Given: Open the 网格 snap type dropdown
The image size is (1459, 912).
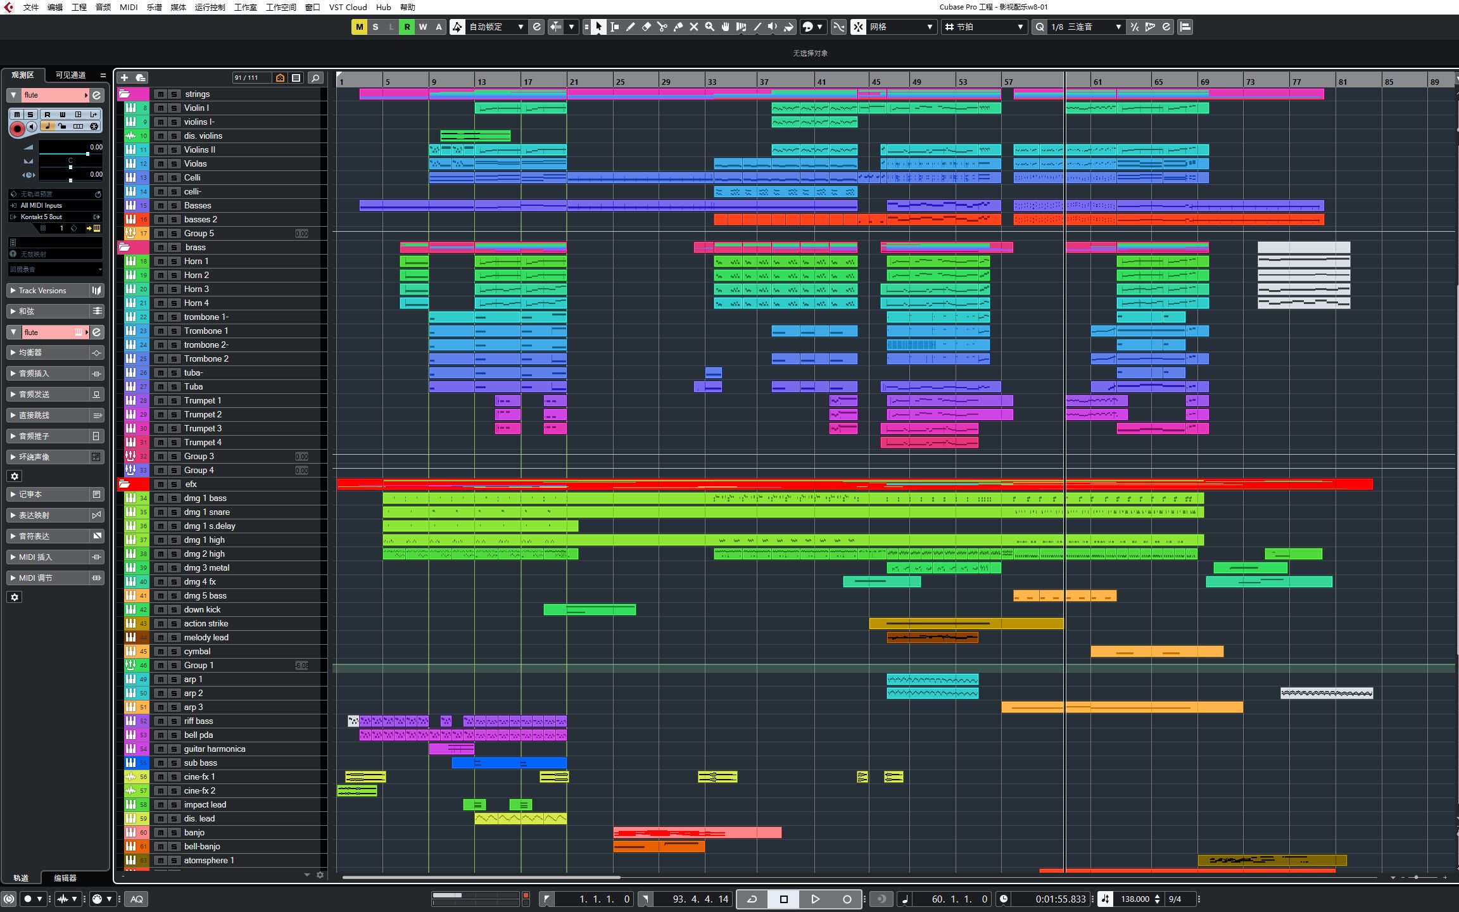Looking at the screenshot, I should 901,27.
